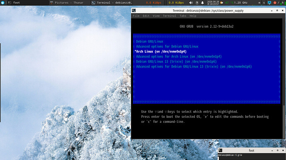Select 'Advanced options for Debian GNU/Linux 13 (trixie)'

[194, 67]
